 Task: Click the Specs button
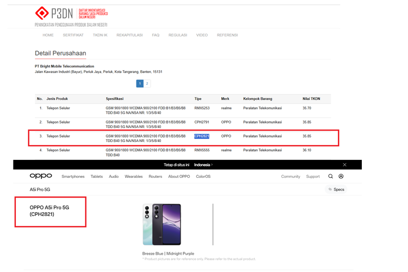pos(336,189)
